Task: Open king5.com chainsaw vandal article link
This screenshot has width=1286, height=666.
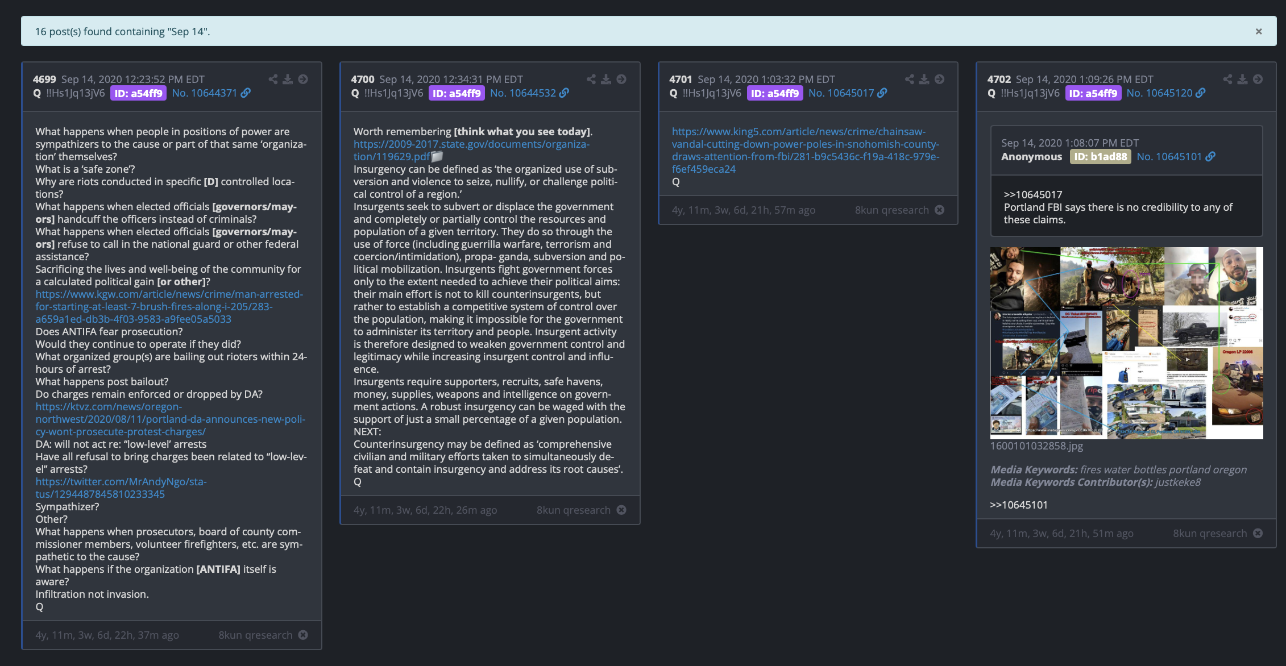Action: click(806, 151)
